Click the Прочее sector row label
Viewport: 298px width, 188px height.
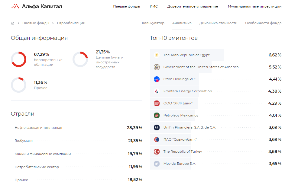click(21, 180)
